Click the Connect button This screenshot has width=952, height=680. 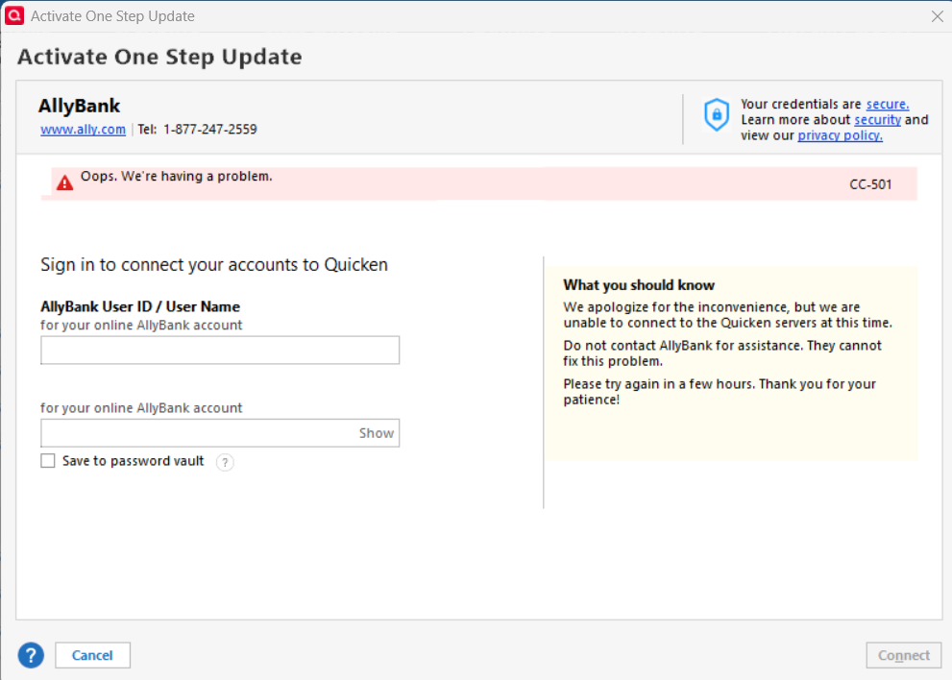(903, 655)
